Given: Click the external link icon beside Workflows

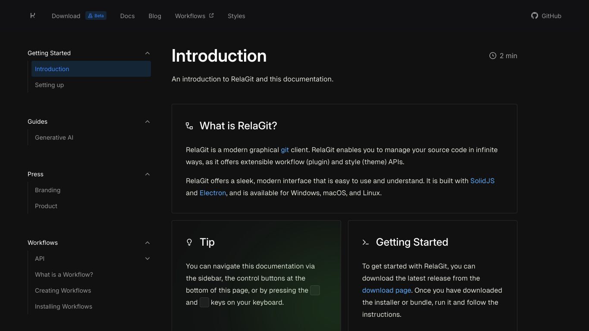Looking at the screenshot, I should [x=211, y=16].
